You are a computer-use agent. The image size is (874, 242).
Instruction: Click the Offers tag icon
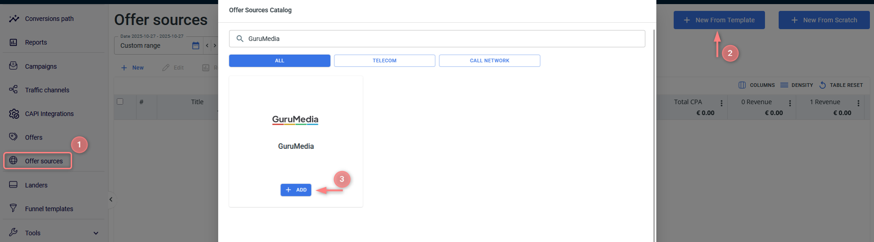(14, 137)
